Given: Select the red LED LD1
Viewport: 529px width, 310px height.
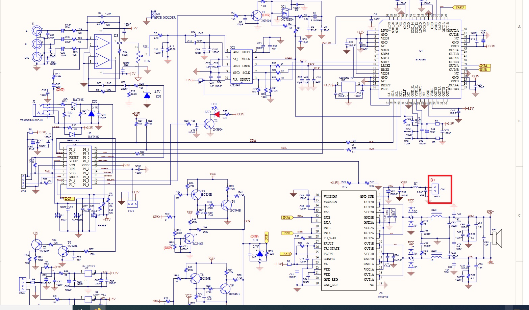Looking at the screenshot, I should coord(216,114).
